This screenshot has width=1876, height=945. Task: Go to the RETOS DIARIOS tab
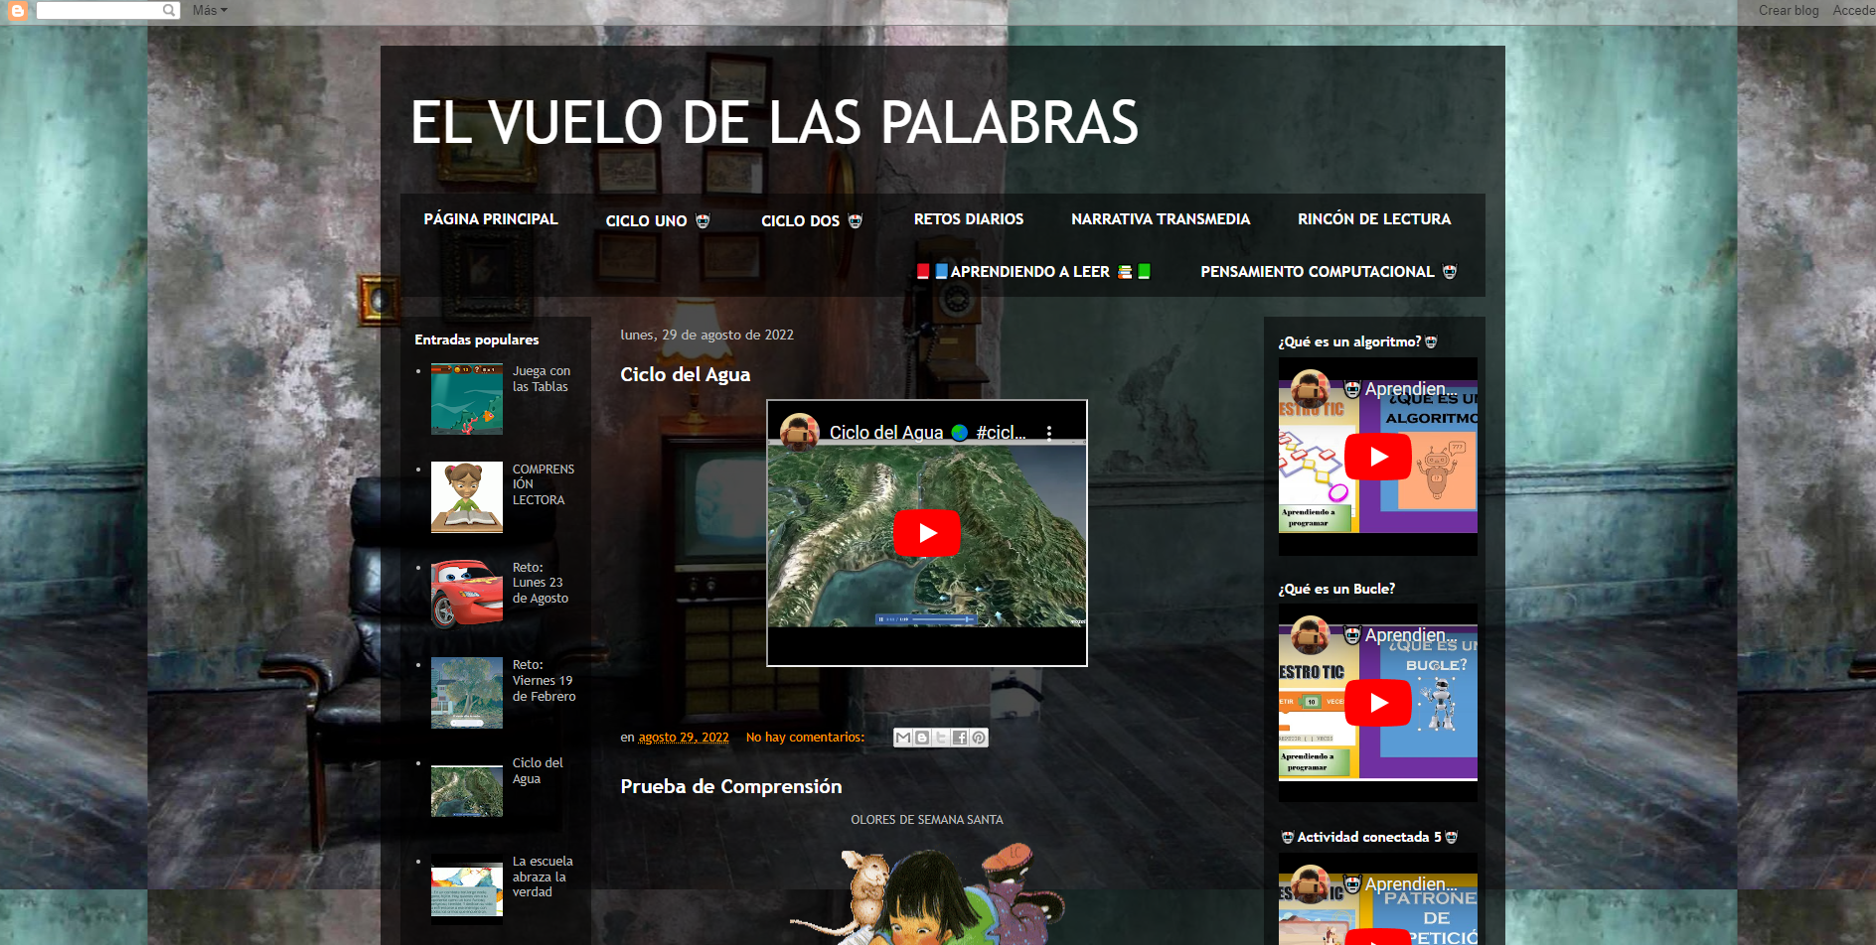pyautogui.click(x=968, y=219)
